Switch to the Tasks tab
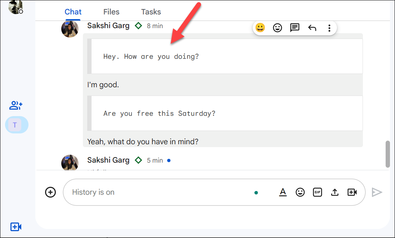 [x=151, y=12]
